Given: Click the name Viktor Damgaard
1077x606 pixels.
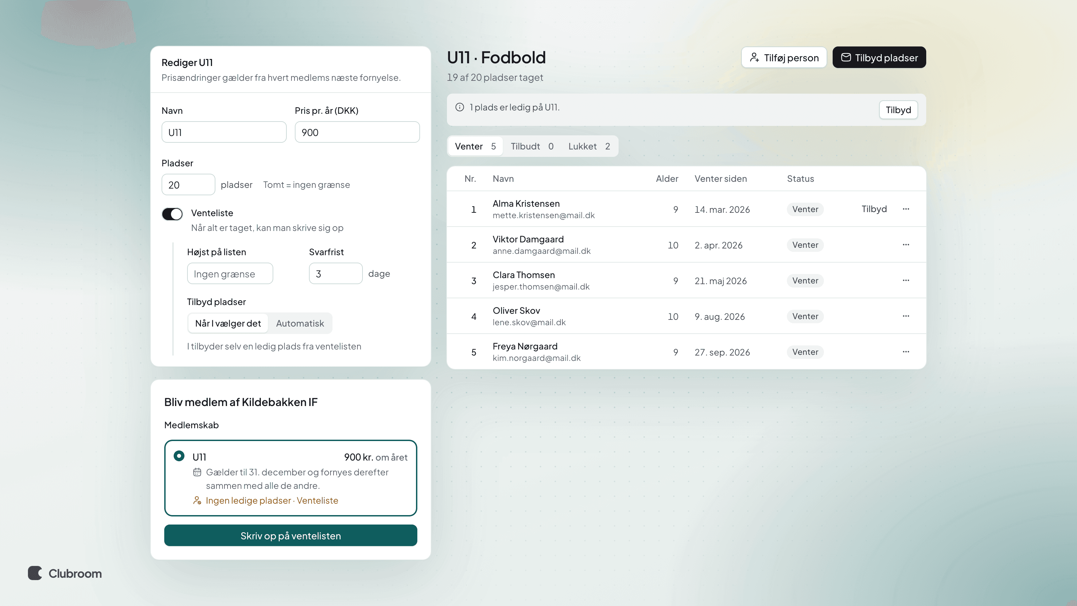Looking at the screenshot, I should (528, 239).
